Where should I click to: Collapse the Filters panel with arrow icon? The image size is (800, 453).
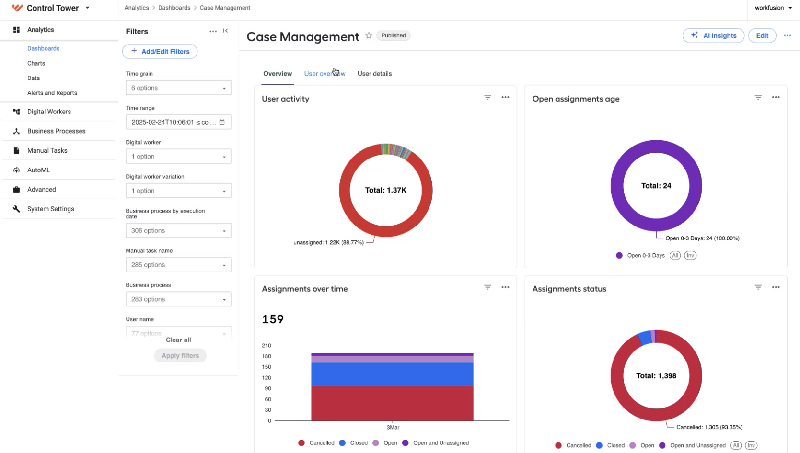225,31
